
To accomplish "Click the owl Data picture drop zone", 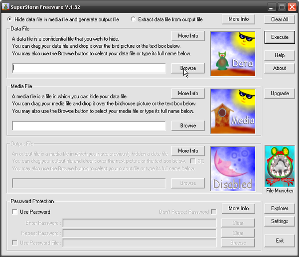I will (x=233, y=54).
